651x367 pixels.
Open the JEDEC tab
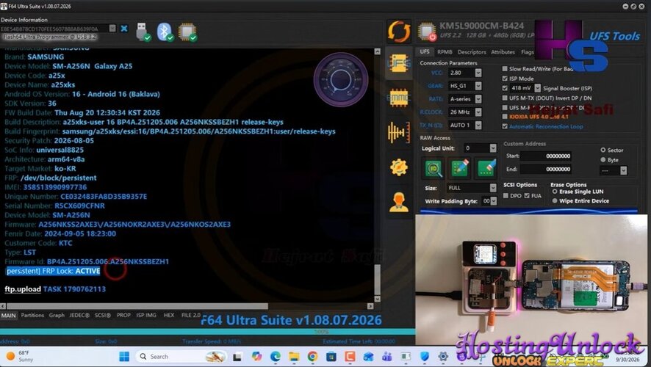(x=79, y=315)
